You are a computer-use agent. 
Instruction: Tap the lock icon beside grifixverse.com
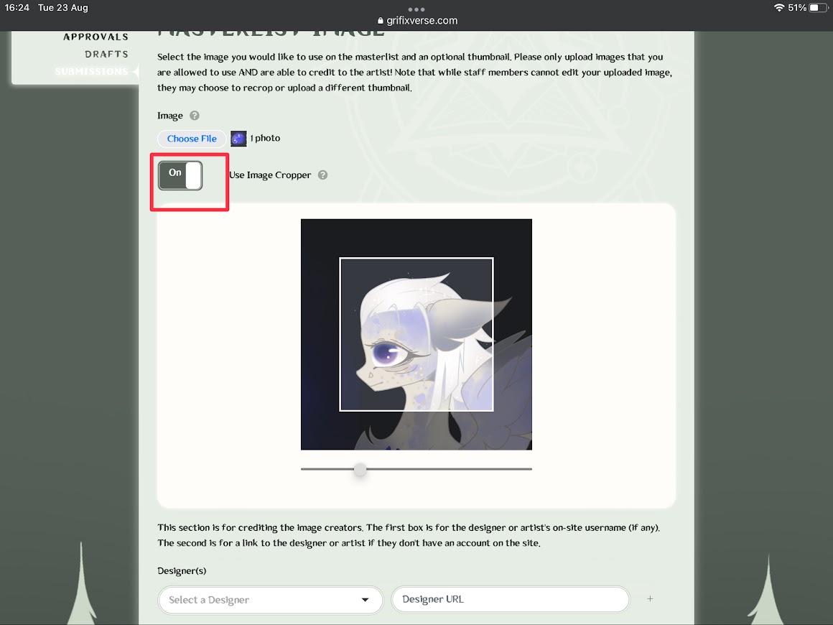coord(381,21)
